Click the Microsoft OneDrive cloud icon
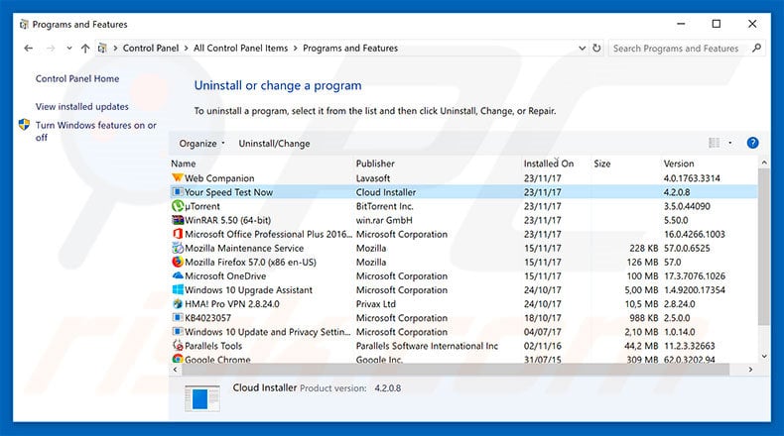 pos(177,275)
